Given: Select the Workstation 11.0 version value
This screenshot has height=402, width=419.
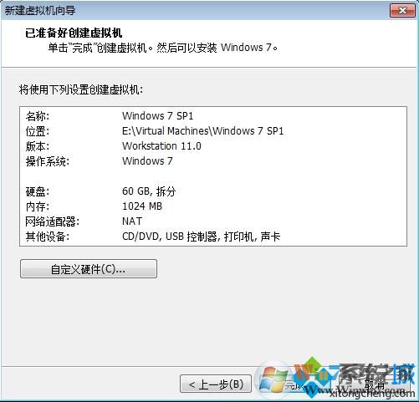Looking at the screenshot, I should click(161, 146).
